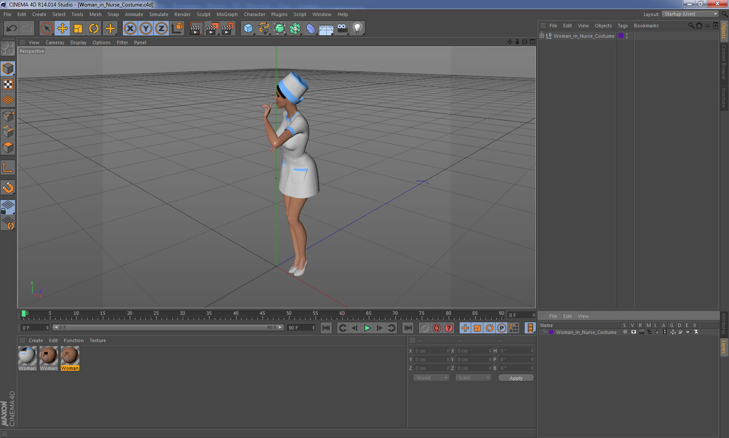Toggle parameter keyframe P button

tap(502, 328)
